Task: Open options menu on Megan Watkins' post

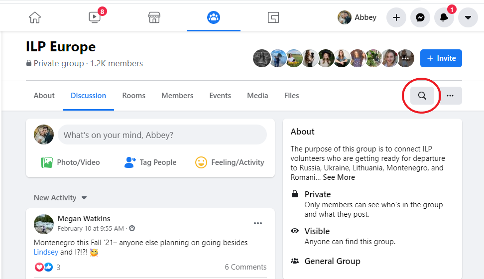Action: [x=258, y=223]
